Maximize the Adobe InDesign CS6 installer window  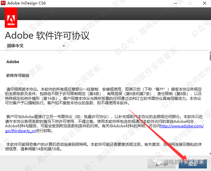pyautogui.click(x=190, y=4)
